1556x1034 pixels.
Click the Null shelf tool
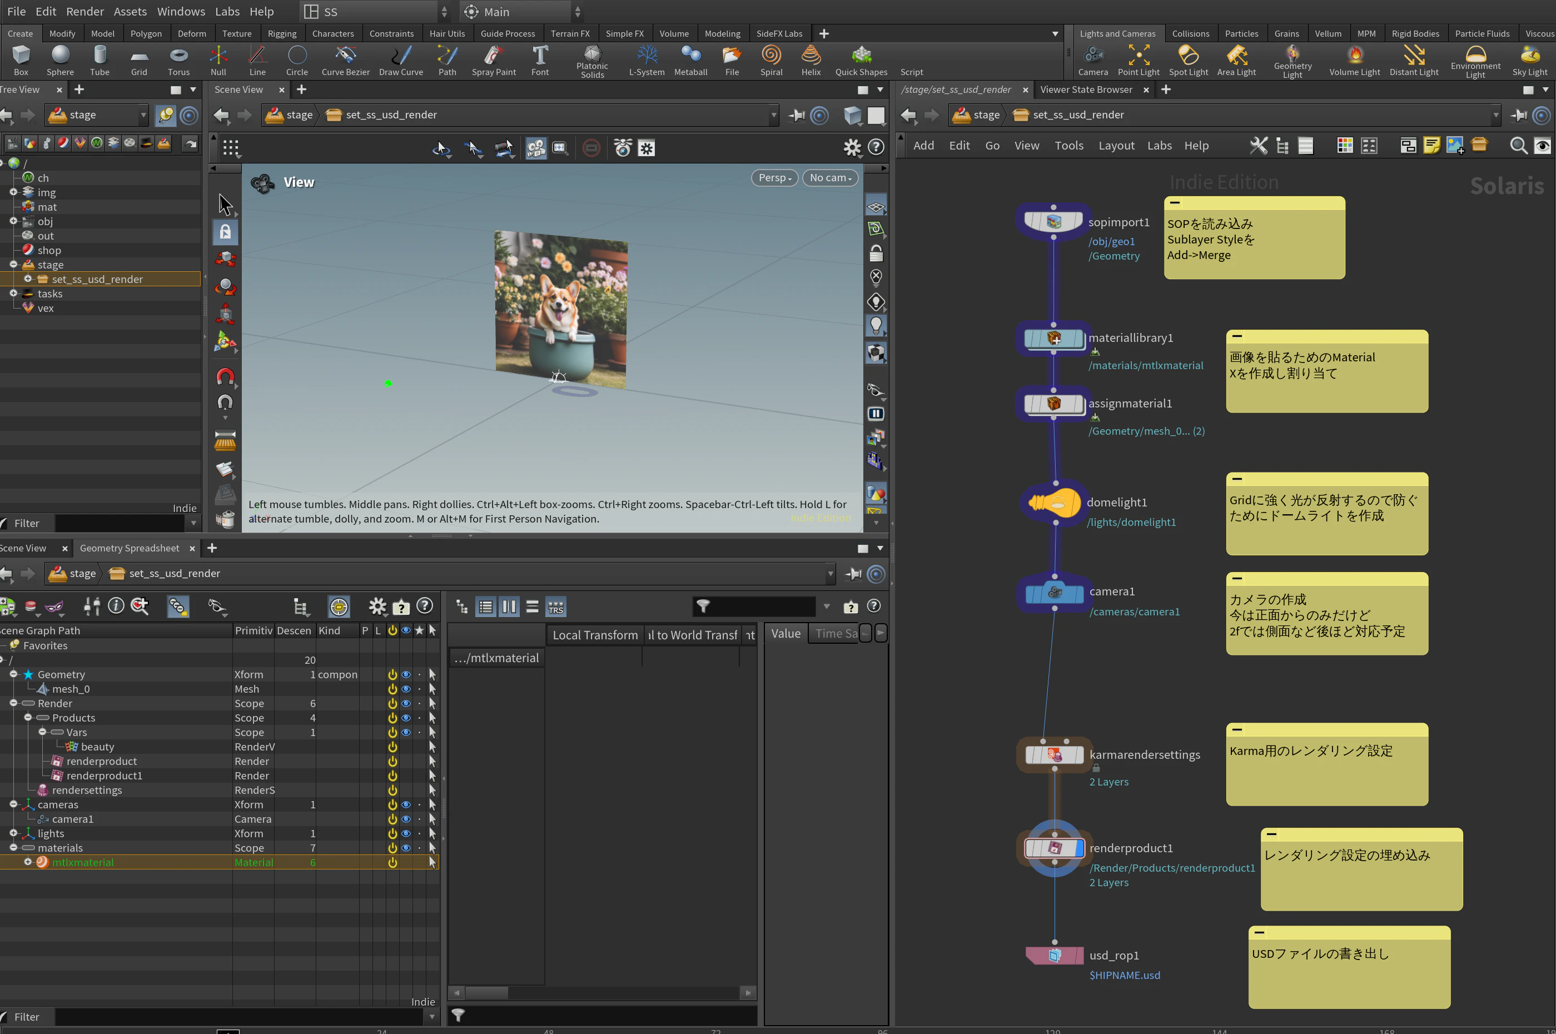[218, 60]
